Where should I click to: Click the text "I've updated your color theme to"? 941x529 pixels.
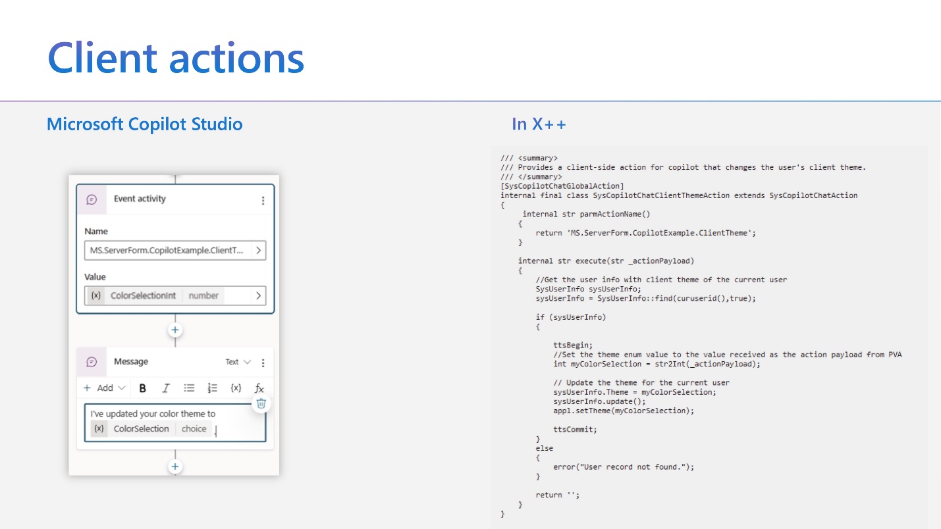[x=153, y=414]
